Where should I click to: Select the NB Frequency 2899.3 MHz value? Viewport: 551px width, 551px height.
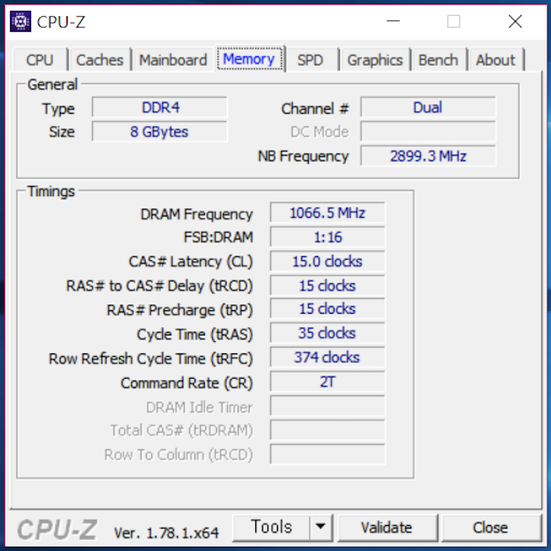pyautogui.click(x=428, y=156)
